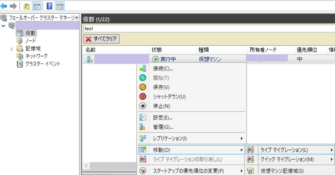Click the quick migration servers icon
This screenshot has height=175, width=335.
coord(250,159)
